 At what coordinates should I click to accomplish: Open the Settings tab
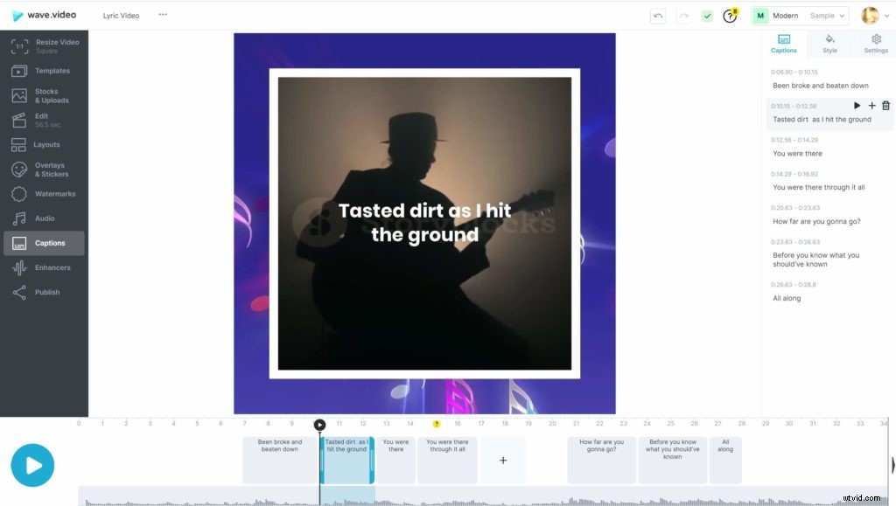876,44
